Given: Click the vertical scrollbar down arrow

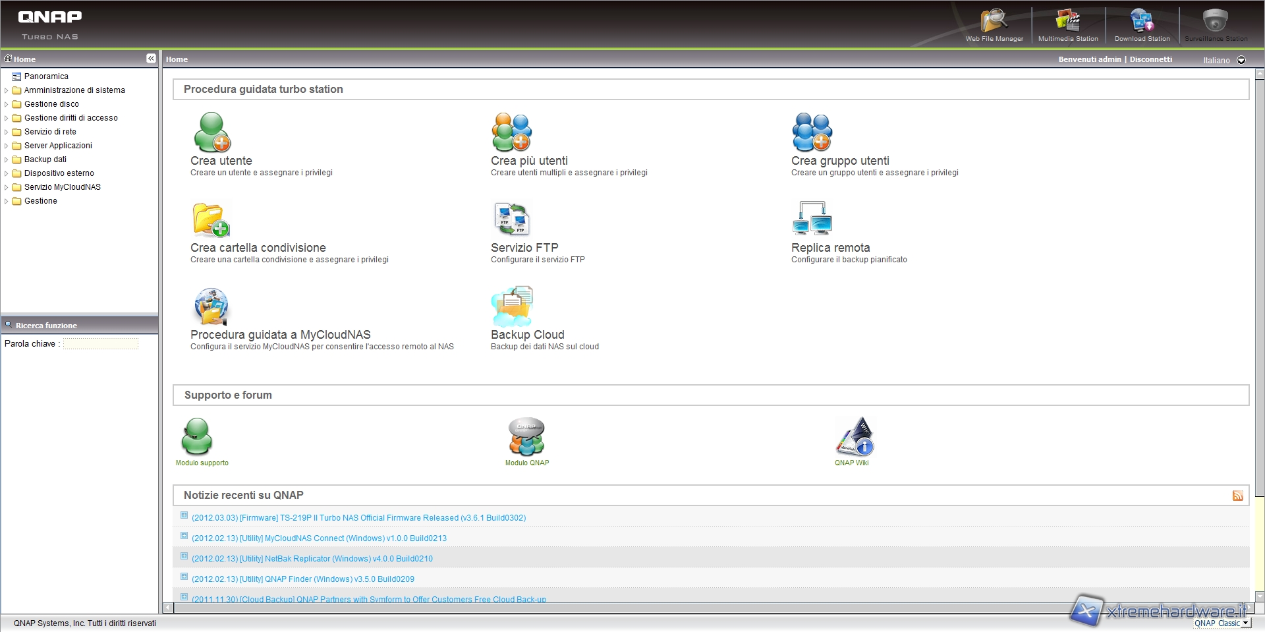Looking at the screenshot, I should [1259, 597].
